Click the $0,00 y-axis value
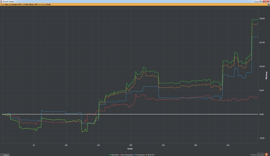 click(x=262, y=114)
